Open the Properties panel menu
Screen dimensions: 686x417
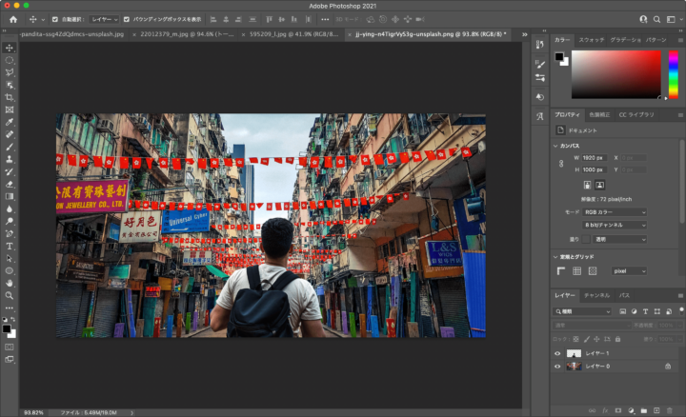(680, 115)
